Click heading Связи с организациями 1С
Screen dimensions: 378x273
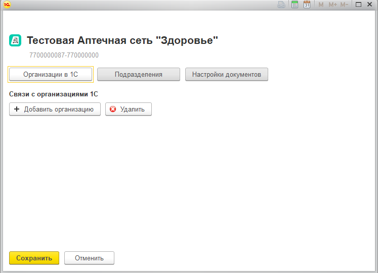54,94
